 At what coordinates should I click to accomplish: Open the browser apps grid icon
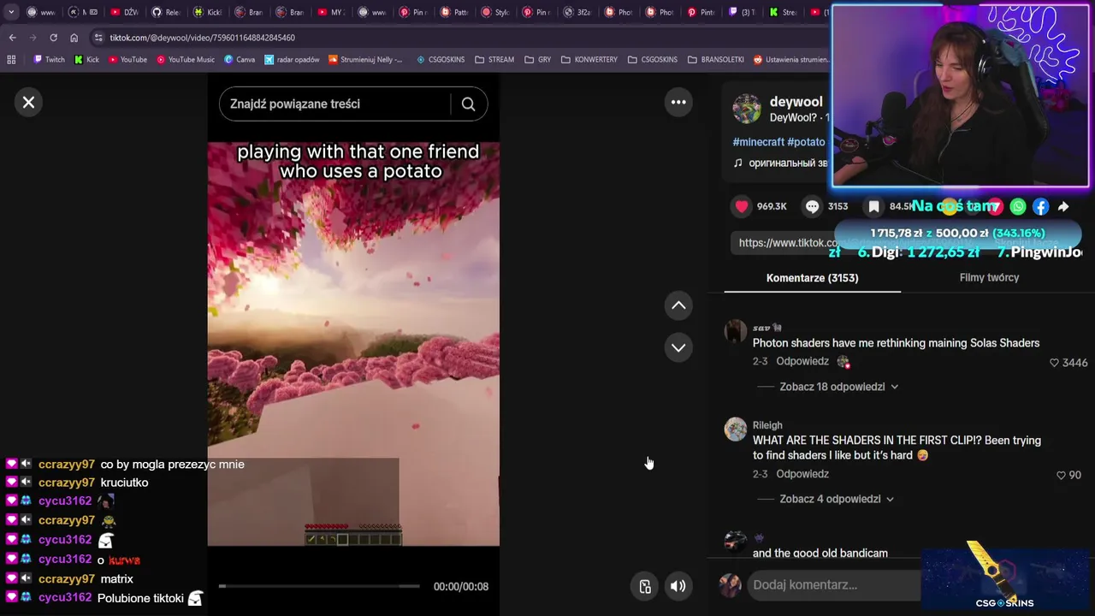click(x=11, y=60)
